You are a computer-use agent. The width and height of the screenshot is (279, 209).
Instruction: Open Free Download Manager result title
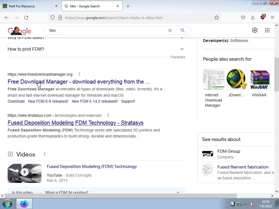[79, 82]
